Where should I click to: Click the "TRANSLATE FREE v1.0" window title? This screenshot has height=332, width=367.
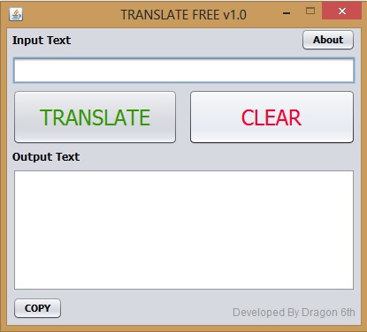tap(184, 15)
